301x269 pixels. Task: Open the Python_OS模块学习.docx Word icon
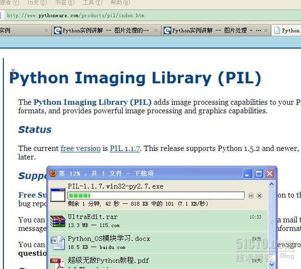57,243
